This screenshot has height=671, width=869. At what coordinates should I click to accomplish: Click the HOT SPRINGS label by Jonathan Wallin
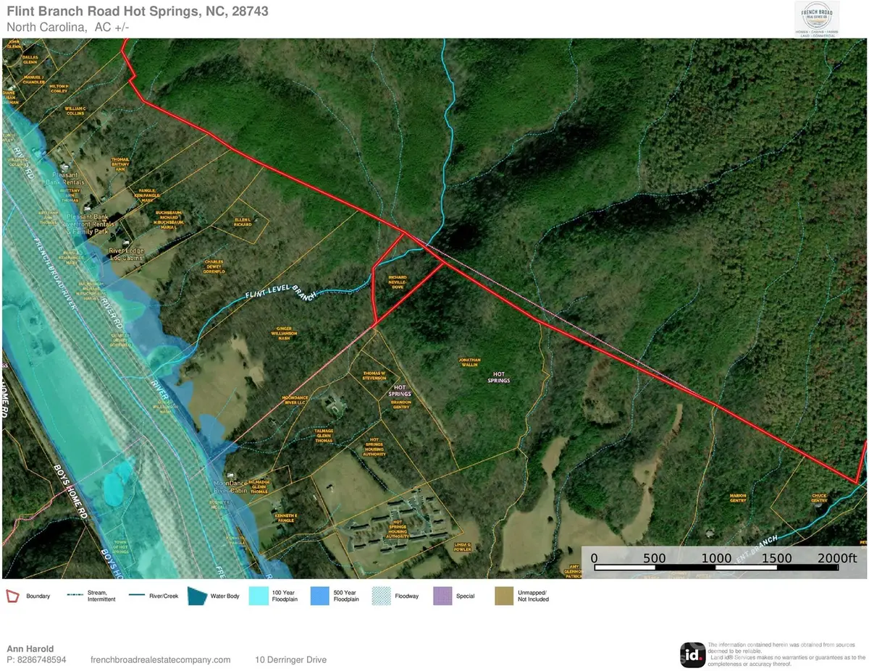pos(499,377)
